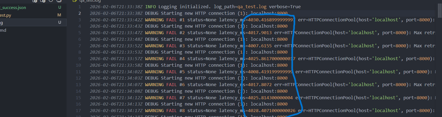Click the INFO level on line 1
This screenshot has width=442, height=117.
coord(150,7)
